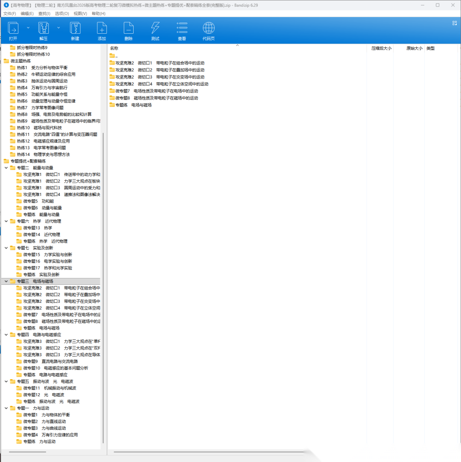Click the 新建 (New archive) icon
Screen dimensions: 461x462
75,29
